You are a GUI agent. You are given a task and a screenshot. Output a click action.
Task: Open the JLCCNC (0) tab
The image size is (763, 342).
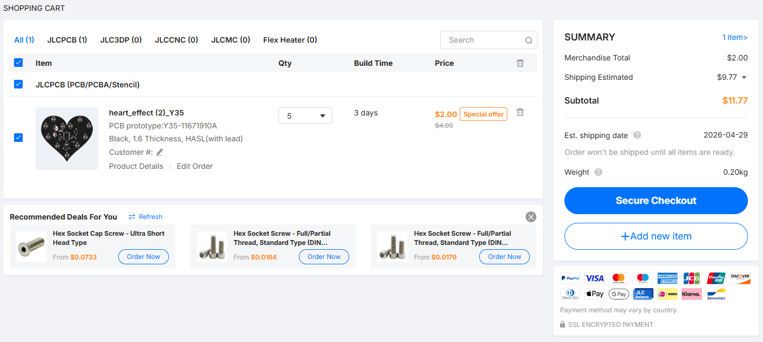pyautogui.click(x=176, y=40)
